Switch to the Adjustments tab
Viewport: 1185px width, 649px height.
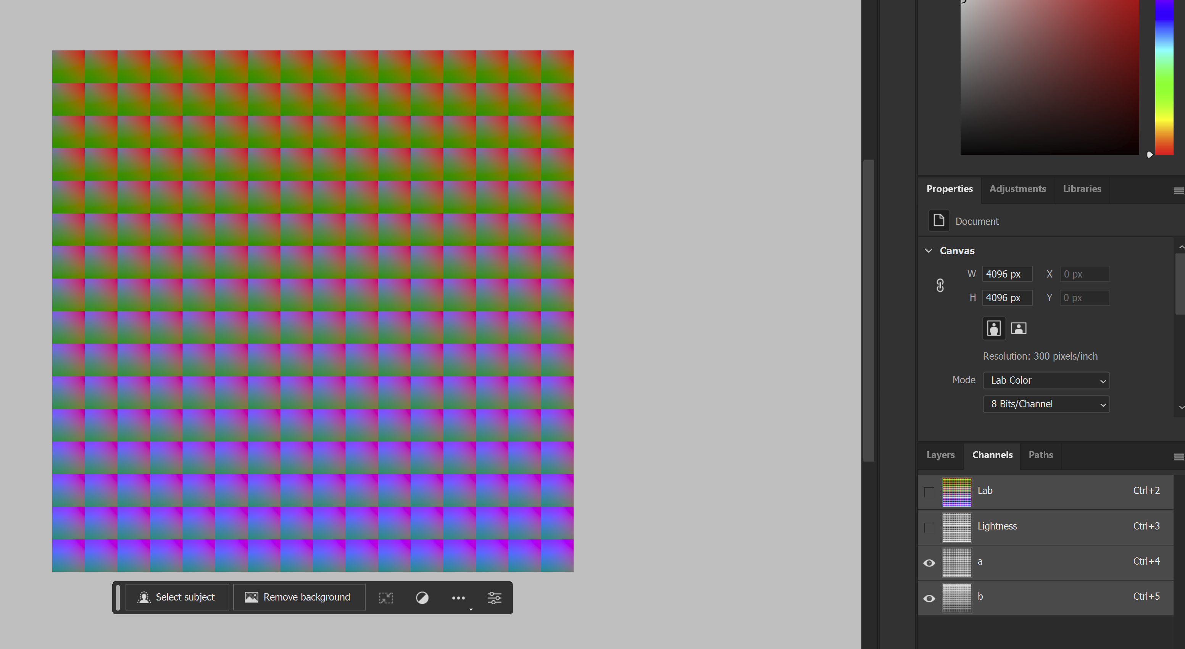(x=1017, y=189)
